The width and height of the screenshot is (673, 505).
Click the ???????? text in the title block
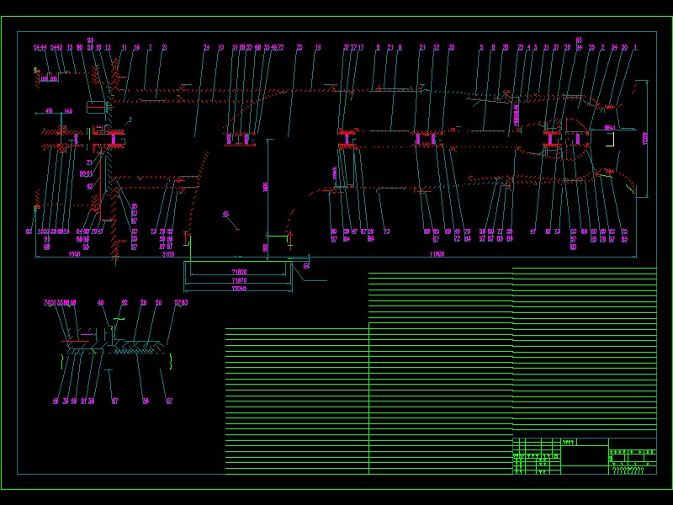pyautogui.click(x=628, y=470)
